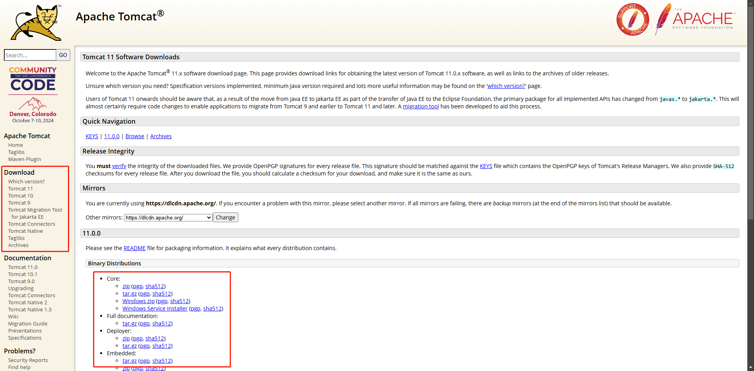This screenshot has height=371, width=754.
Task: Open Tomcat Connectors in Download sidebar
Action: 32,224
